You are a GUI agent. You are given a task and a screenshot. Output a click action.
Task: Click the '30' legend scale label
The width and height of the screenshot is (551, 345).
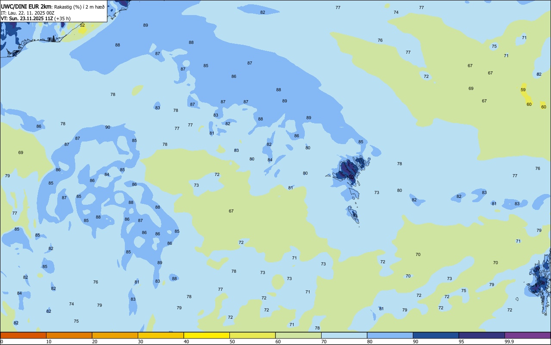tap(141, 342)
